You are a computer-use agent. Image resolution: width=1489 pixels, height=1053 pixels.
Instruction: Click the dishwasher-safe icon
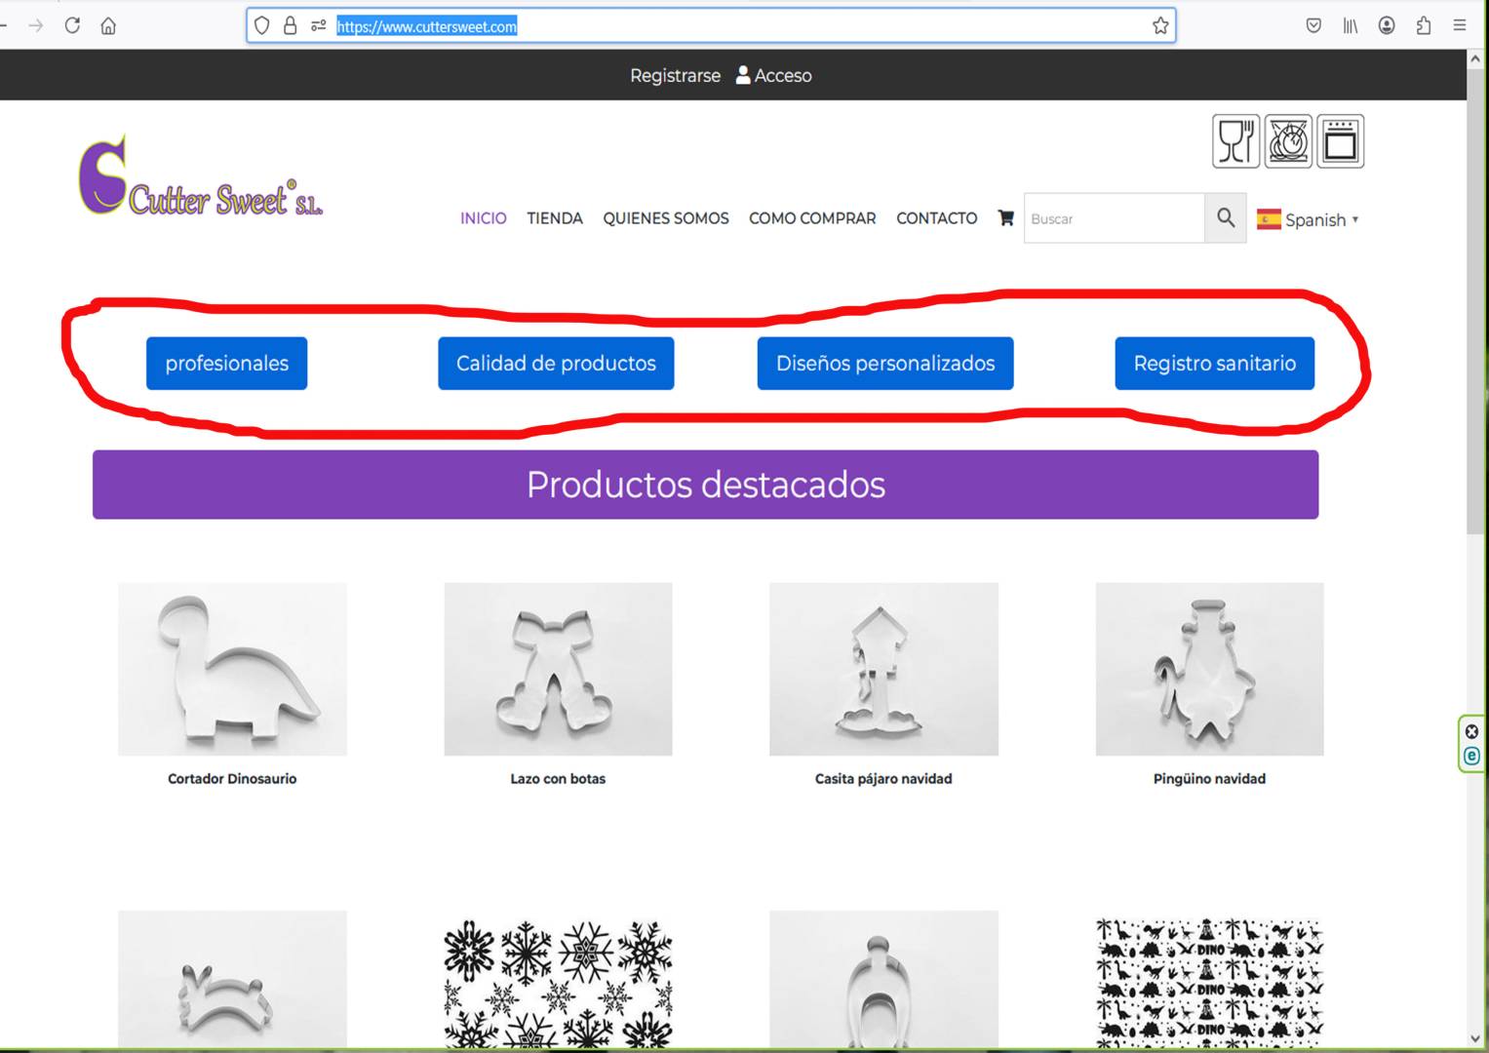coord(1289,141)
